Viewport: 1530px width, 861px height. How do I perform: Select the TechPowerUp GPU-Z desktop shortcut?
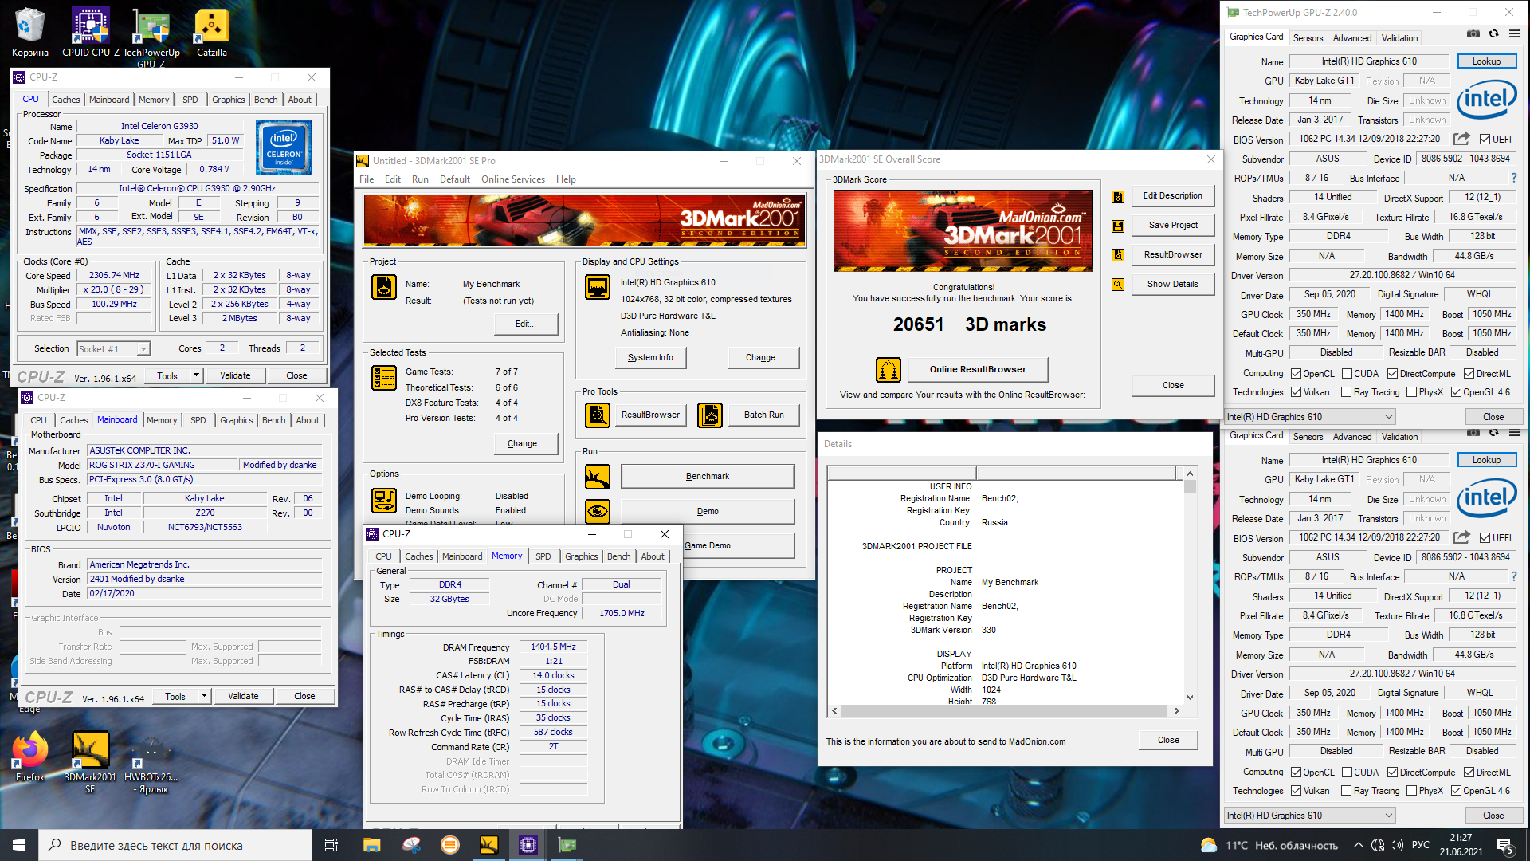pos(151,36)
